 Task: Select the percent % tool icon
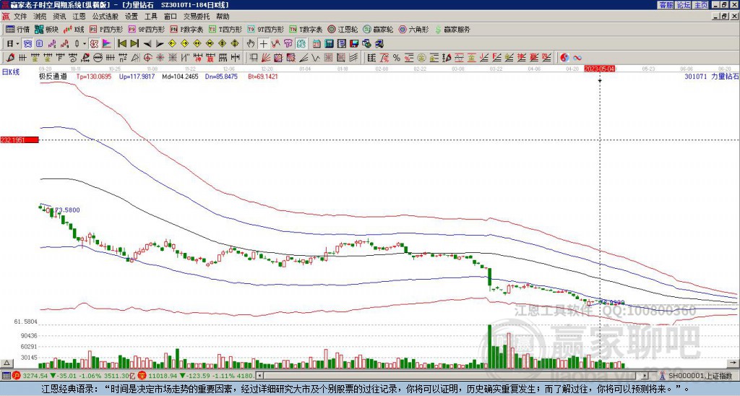click(x=397, y=58)
